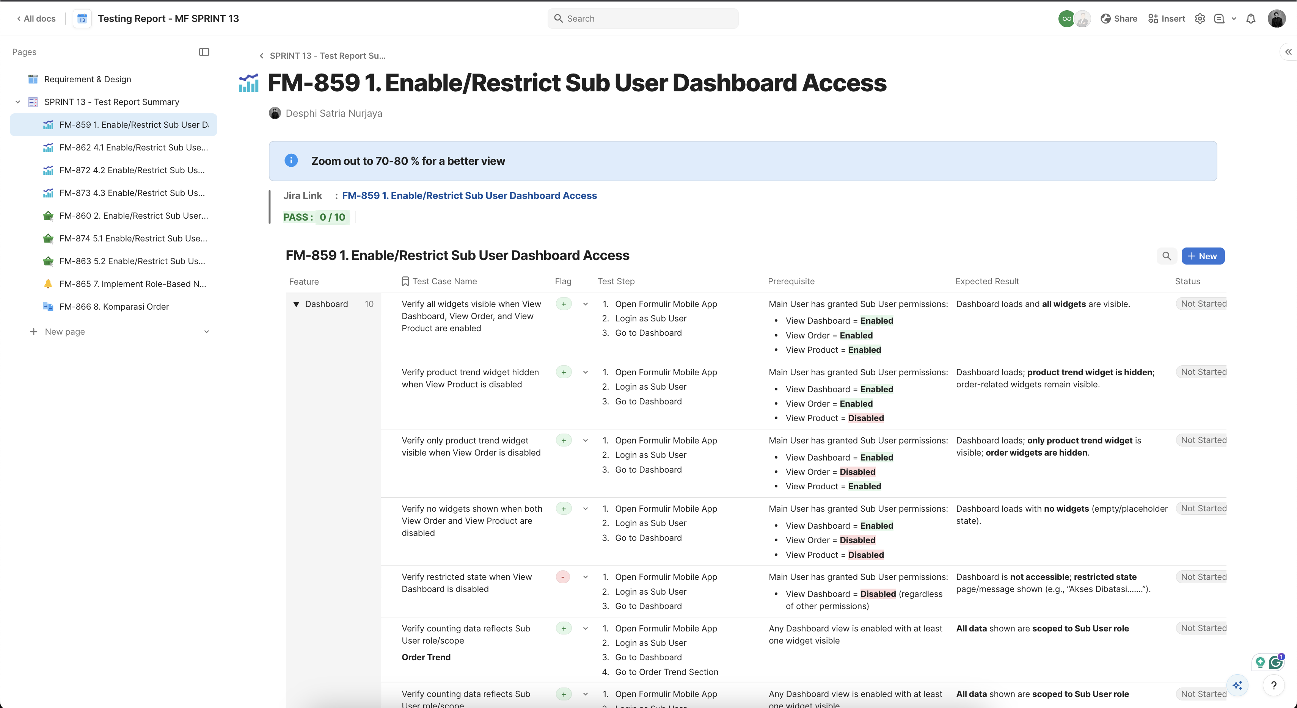Open the notifications bell

[1251, 18]
